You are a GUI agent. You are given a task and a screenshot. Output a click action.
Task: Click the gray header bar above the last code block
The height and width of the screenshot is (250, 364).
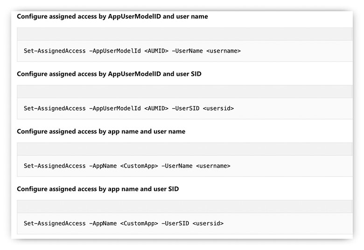pyautogui.click(x=184, y=207)
